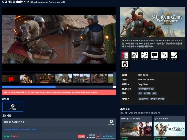Click the white button at scrollbar's right end
This screenshot has height=140, width=187.
point(115,87)
